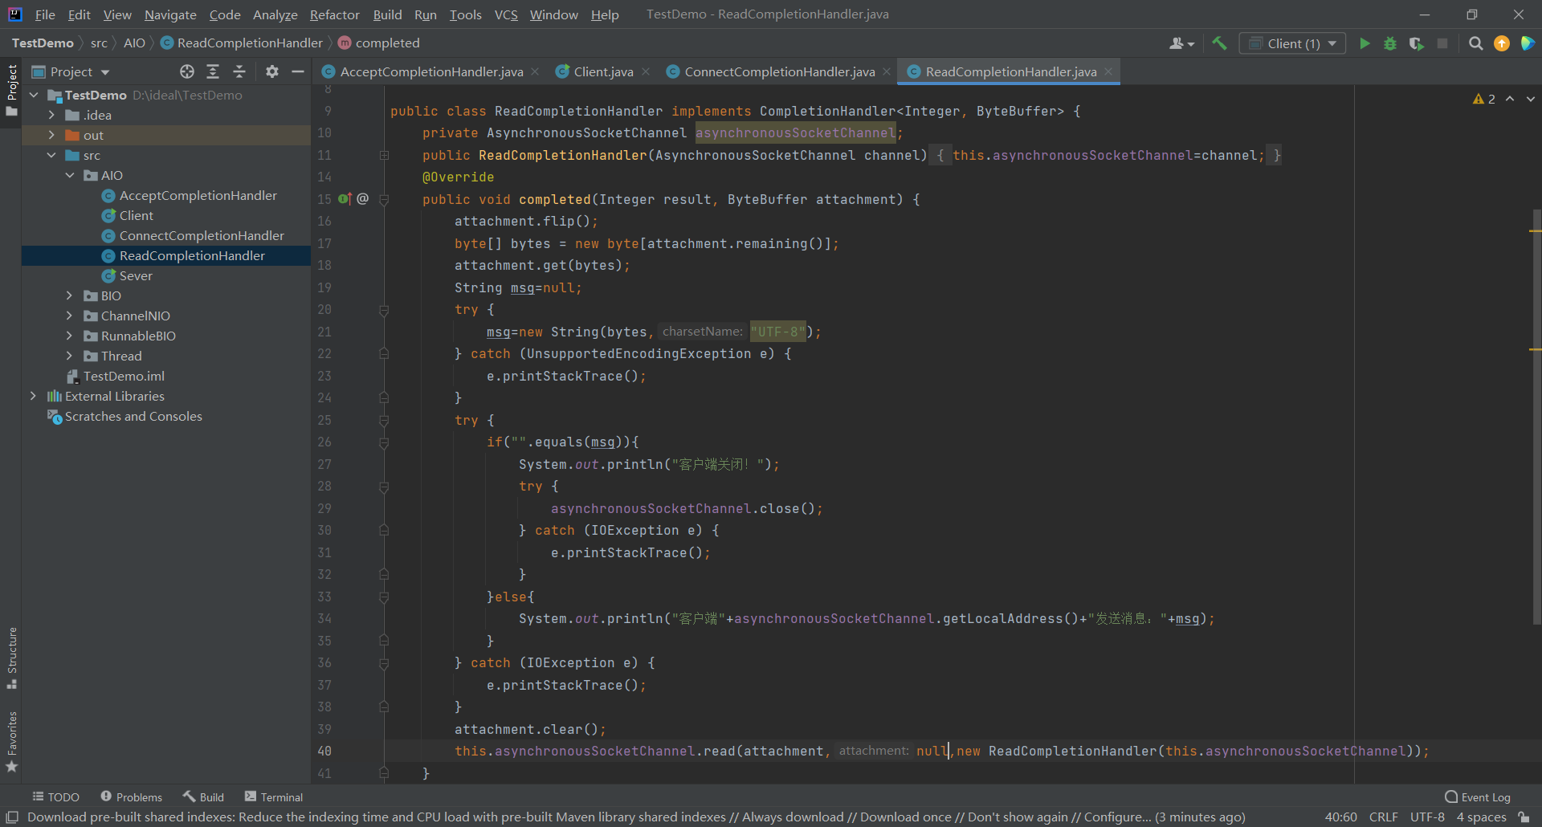Click the editor vertical scrollbar

[x=1536, y=416]
